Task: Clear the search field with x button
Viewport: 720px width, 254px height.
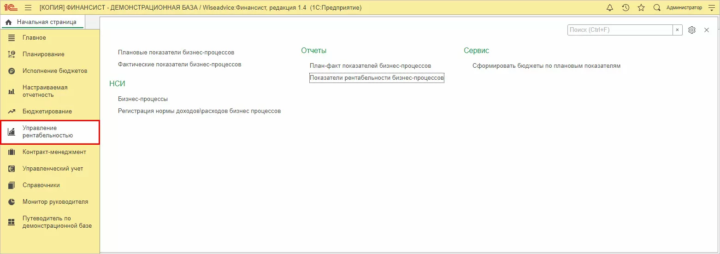Action: click(x=678, y=30)
